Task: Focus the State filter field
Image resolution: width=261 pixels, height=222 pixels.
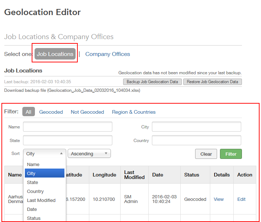Action: pyautogui.click(x=68, y=140)
